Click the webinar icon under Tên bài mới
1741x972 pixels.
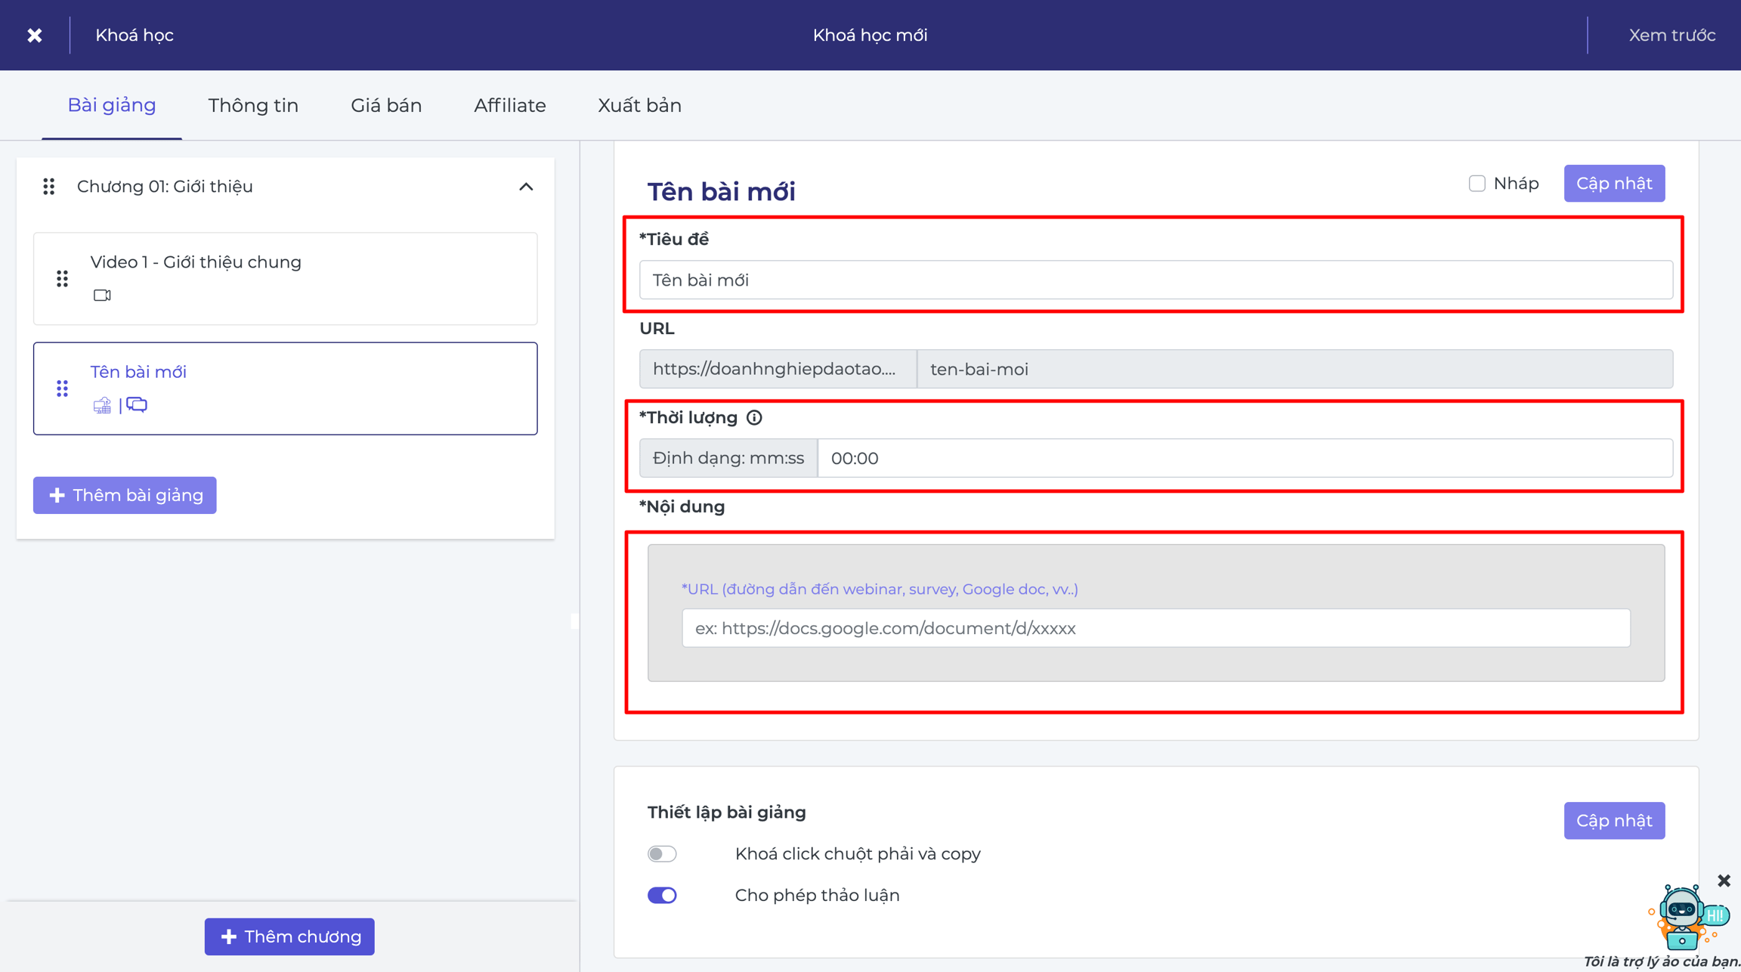coord(102,406)
